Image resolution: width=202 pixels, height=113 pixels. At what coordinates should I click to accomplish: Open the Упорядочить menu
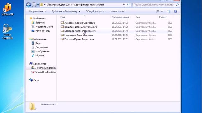(37, 11)
